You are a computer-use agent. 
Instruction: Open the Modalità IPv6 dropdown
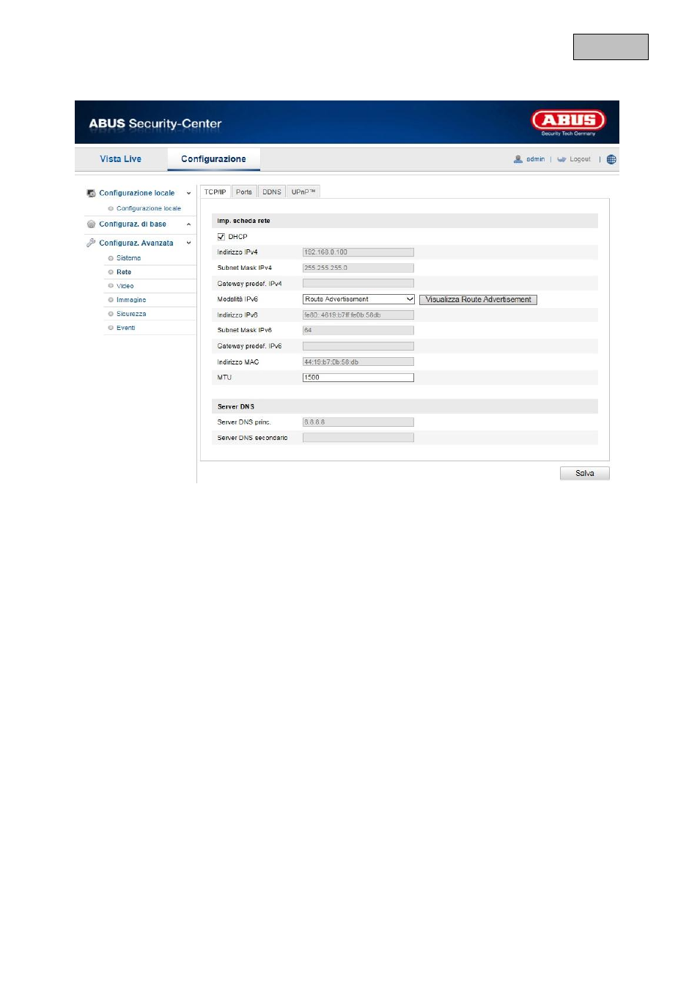click(x=358, y=299)
